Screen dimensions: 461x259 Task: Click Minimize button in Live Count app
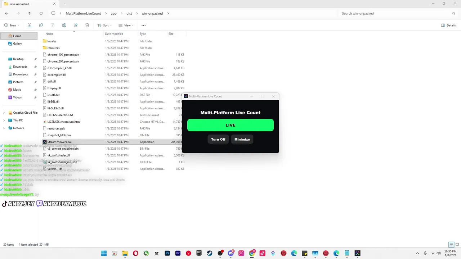(x=242, y=139)
